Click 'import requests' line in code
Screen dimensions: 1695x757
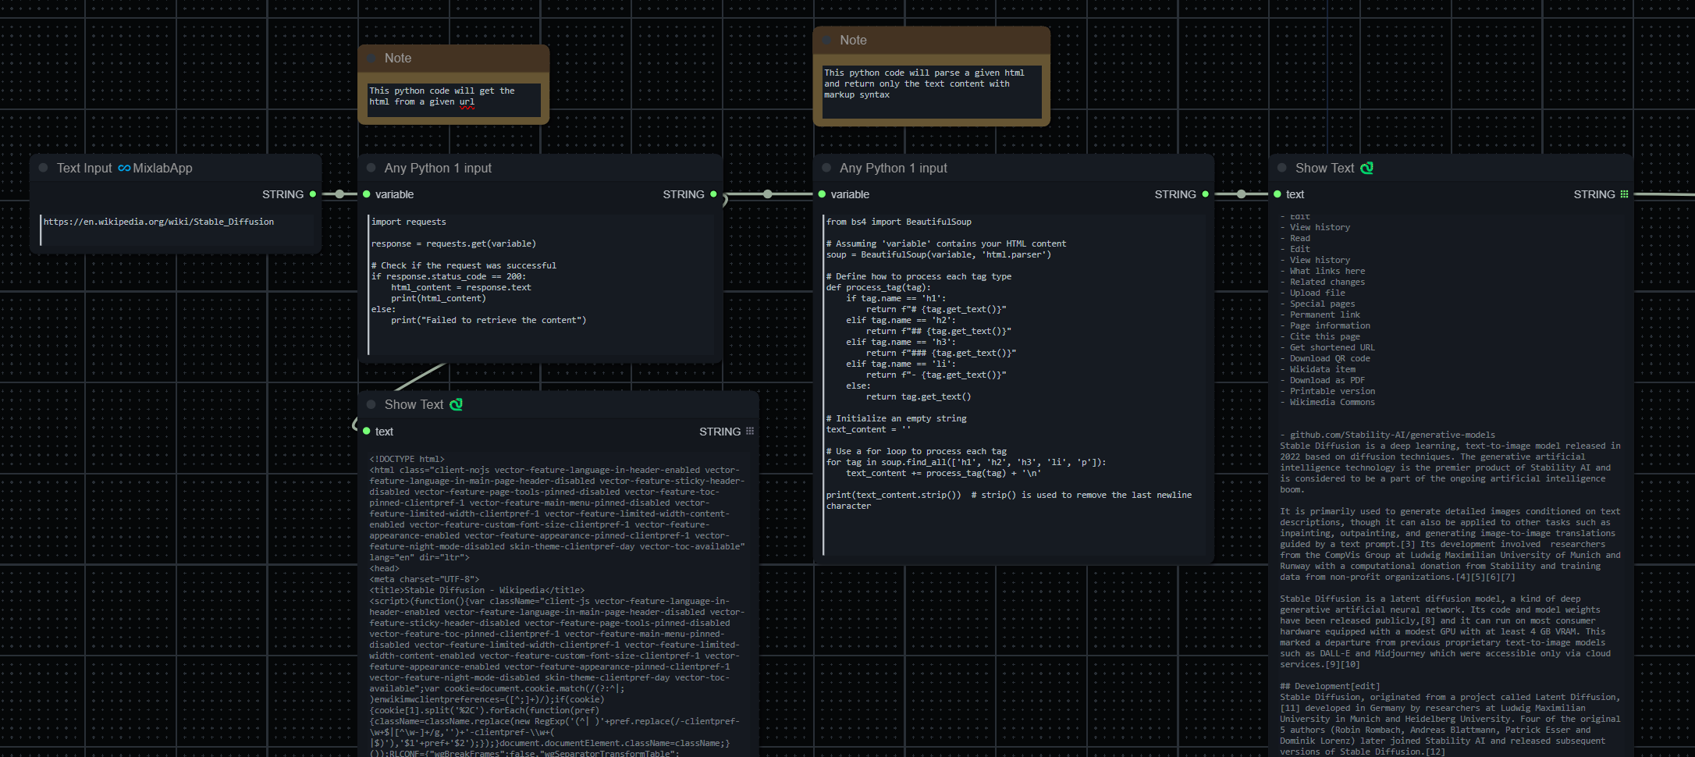409,222
